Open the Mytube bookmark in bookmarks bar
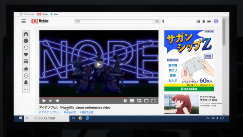The image size is (243, 137). (x=43, y=14)
